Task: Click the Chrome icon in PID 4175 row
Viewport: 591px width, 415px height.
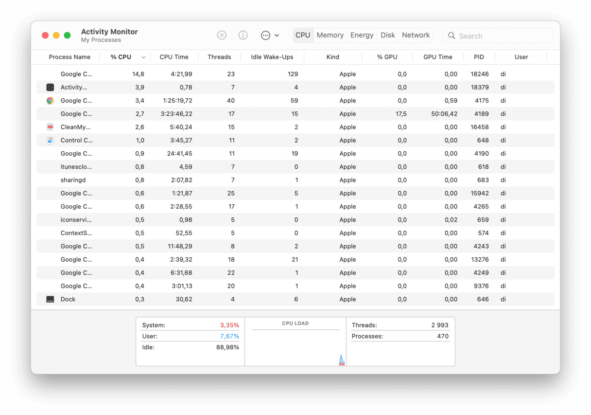Action: pyautogui.click(x=50, y=101)
